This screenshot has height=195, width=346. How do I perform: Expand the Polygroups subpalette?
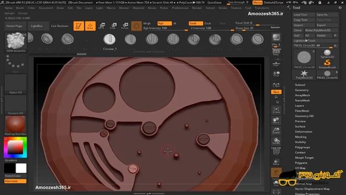point(302,147)
